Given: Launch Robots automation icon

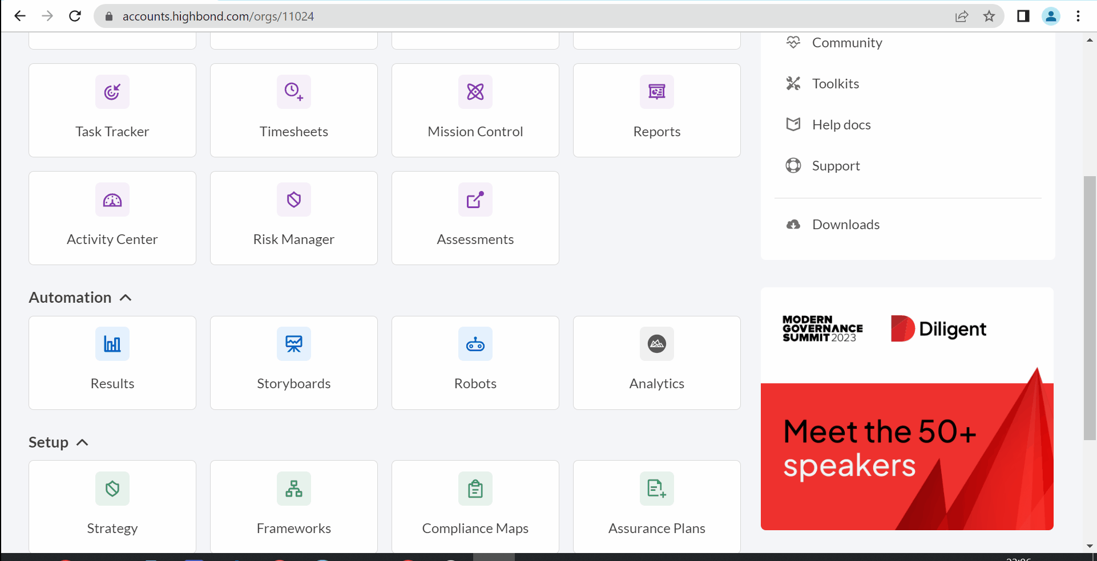Looking at the screenshot, I should click(x=475, y=344).
